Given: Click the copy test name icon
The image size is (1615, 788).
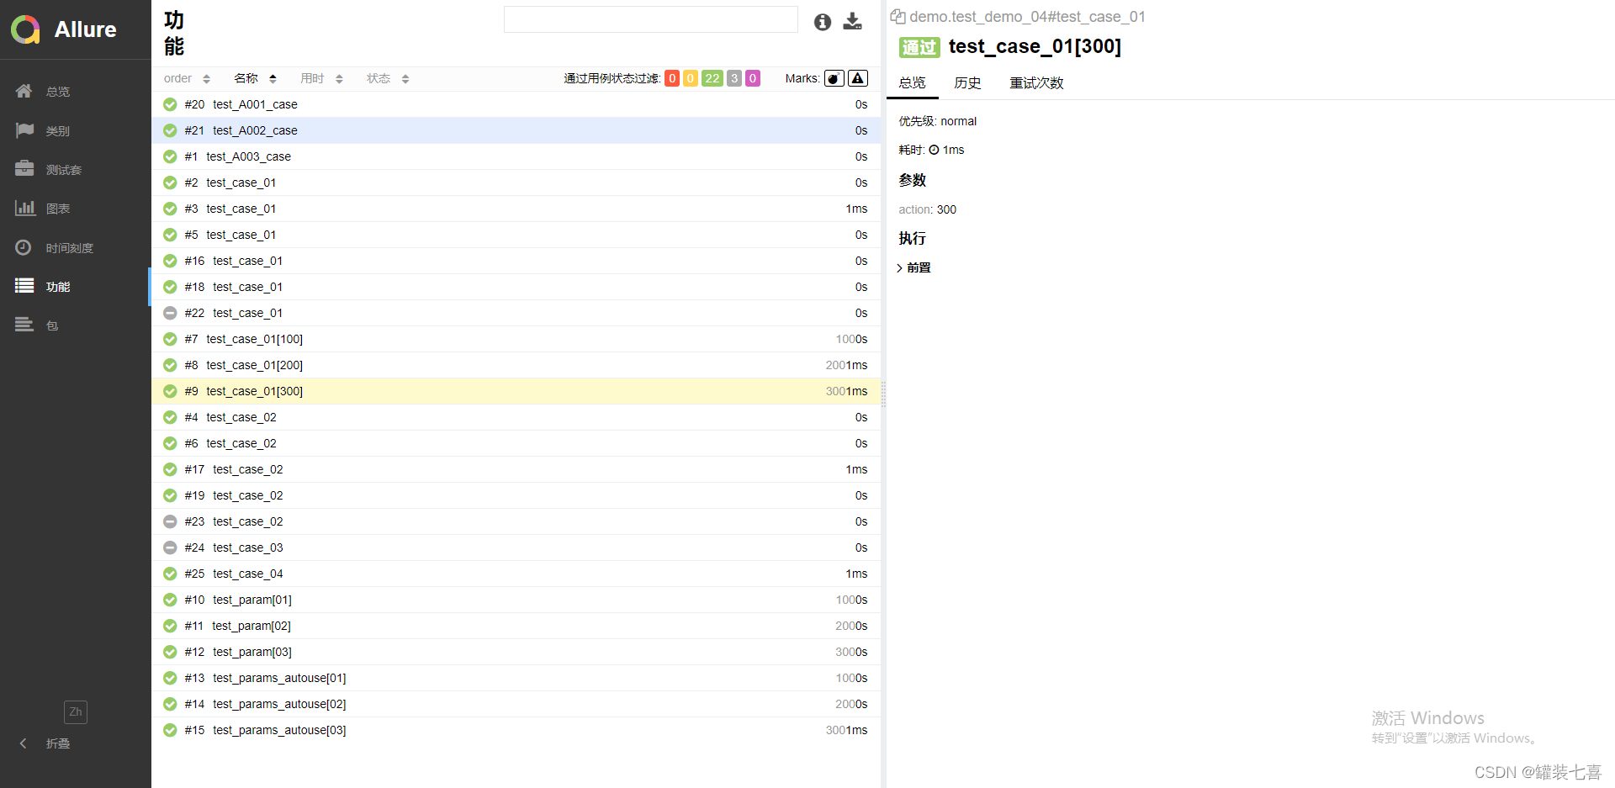Looking at the screenshot, I should [x=898, y=17].
